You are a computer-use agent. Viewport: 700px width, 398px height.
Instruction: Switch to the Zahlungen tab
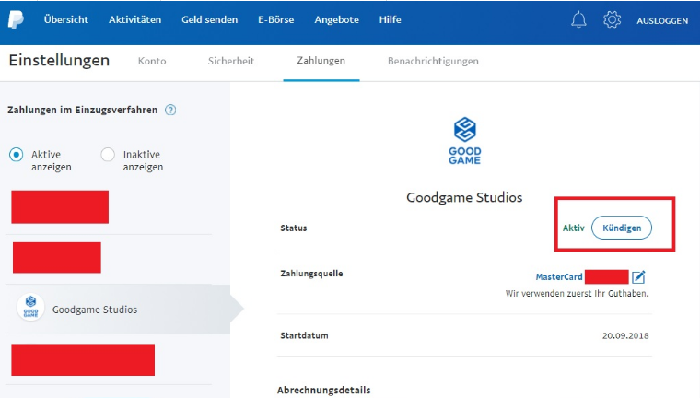[x=321, y=60]
